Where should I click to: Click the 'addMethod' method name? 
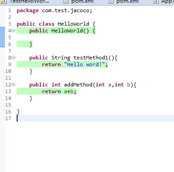[x=78, y=85]
